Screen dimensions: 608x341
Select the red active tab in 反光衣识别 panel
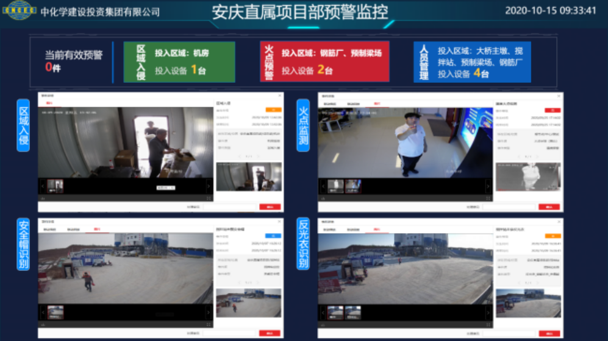(376, 230)
